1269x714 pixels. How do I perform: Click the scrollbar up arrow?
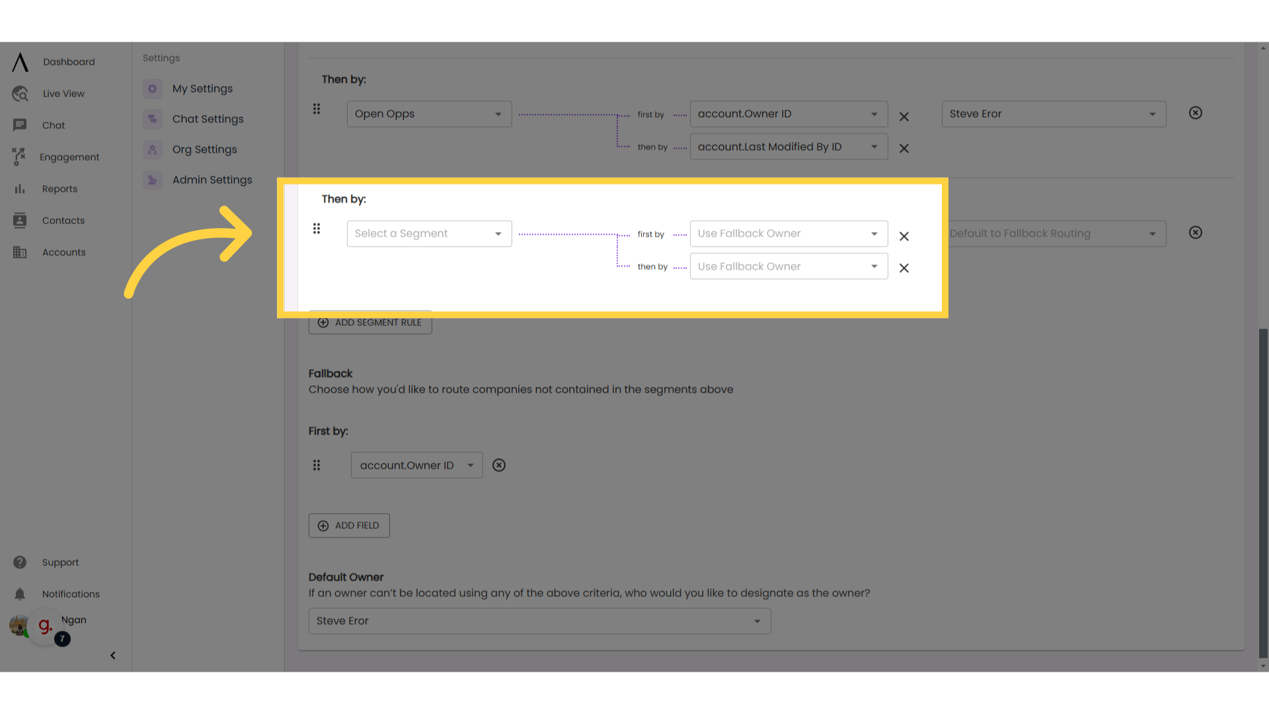coord(1263,48)
